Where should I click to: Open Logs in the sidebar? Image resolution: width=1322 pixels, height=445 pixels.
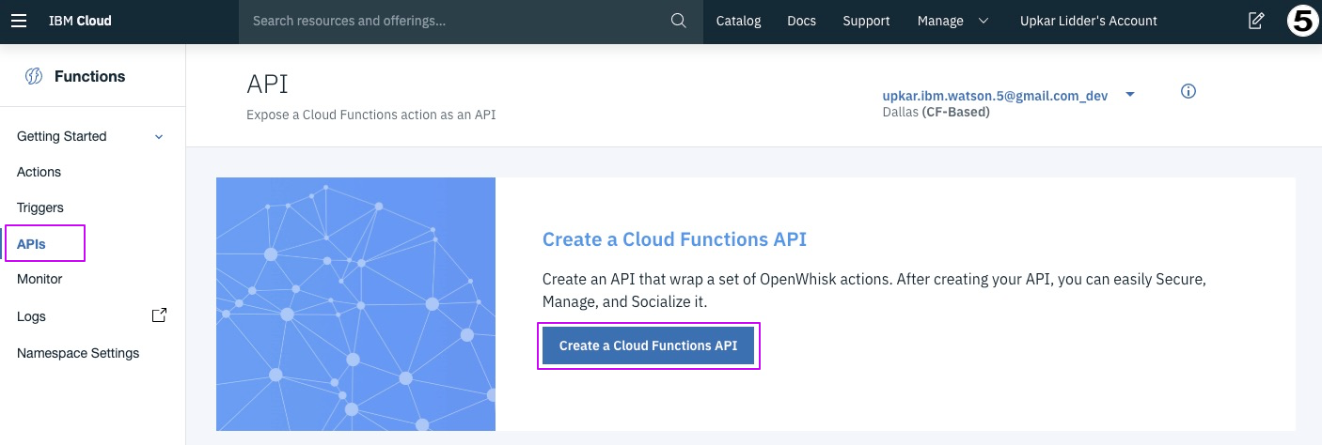(x=31, y=316)
